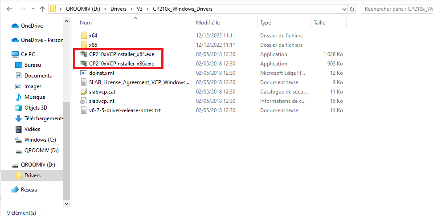The width and height of the screenshot is (433, 216).
Task: Open Vidéos in navigation pane
Action: pos(32,129)
